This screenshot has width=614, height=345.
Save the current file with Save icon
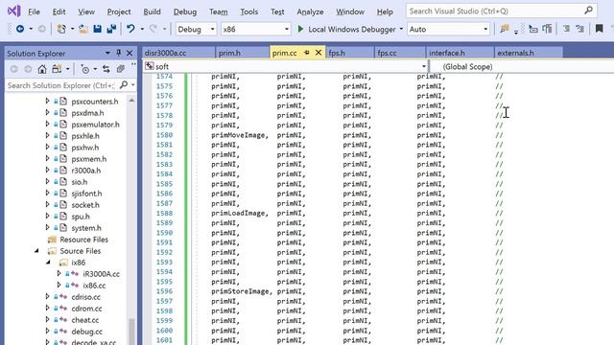pyautogui.click(x=97, y=29)
